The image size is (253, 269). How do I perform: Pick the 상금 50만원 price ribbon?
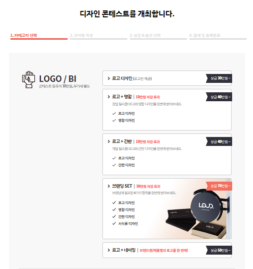coord(219,250)
